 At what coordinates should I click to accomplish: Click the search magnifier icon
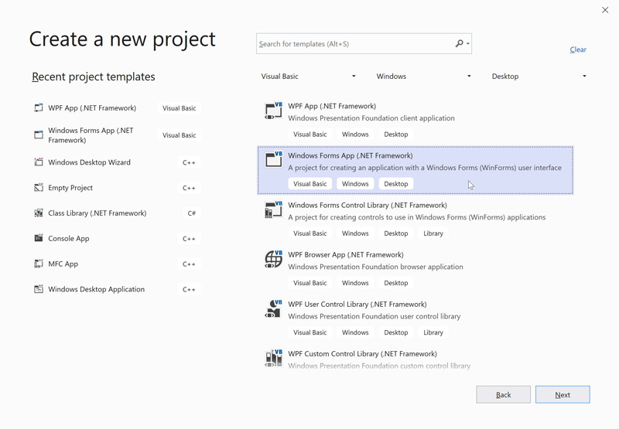[x=460, y=44]
